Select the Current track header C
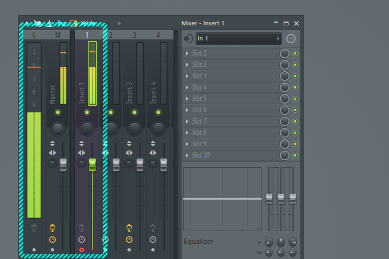The height and width of the screenshot is (259, 389). tap(34, 35)
